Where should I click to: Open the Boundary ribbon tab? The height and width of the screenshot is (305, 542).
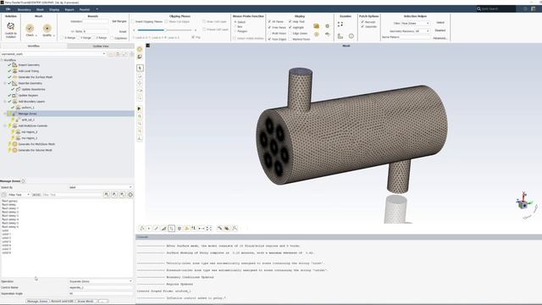coord(25,9)
